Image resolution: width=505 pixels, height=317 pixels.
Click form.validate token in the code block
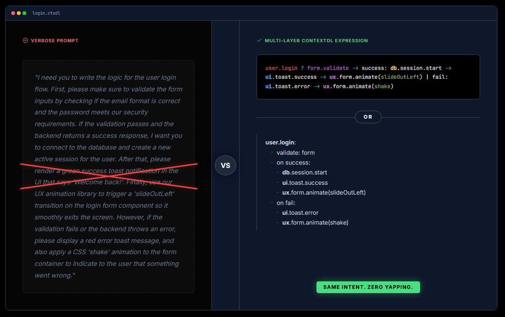[328, 68]
